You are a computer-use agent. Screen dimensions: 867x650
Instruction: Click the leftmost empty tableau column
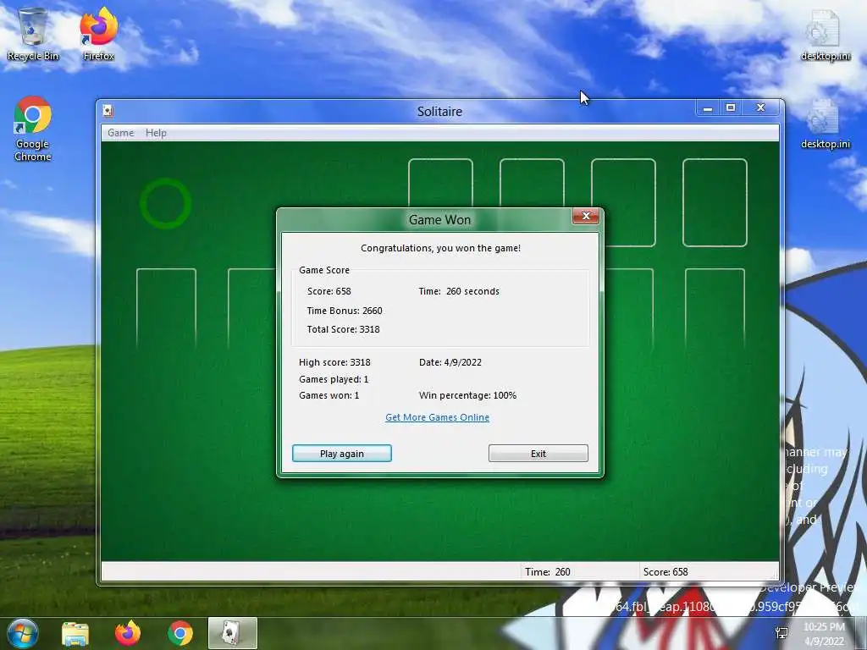[x=167, y=310]
